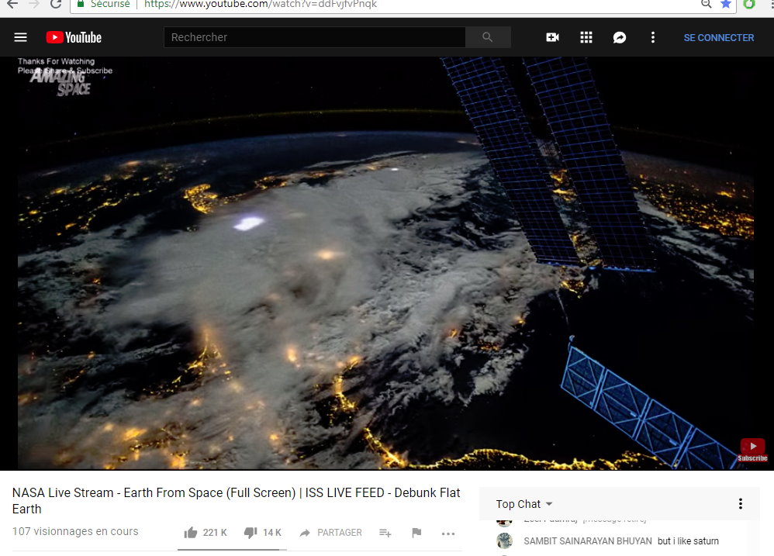Screen dimensions: 774x556
Task: Click SE CONNECTER sign-in link
Action: coord(719,38)
